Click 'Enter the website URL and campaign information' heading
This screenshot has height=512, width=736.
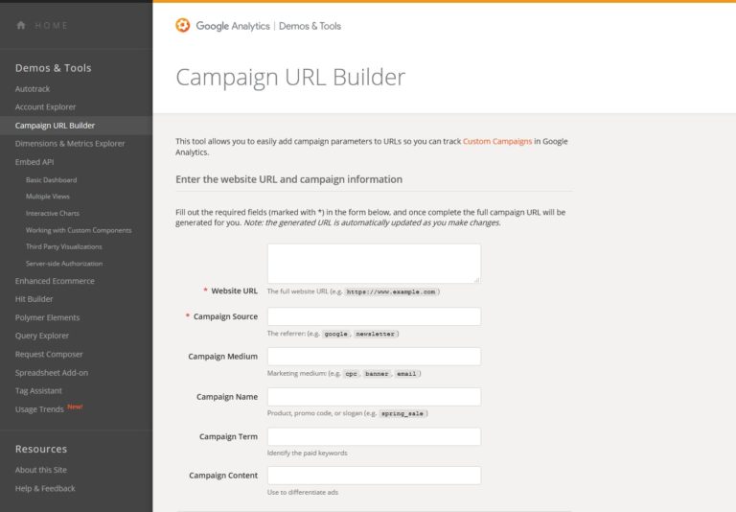(288, 179)
